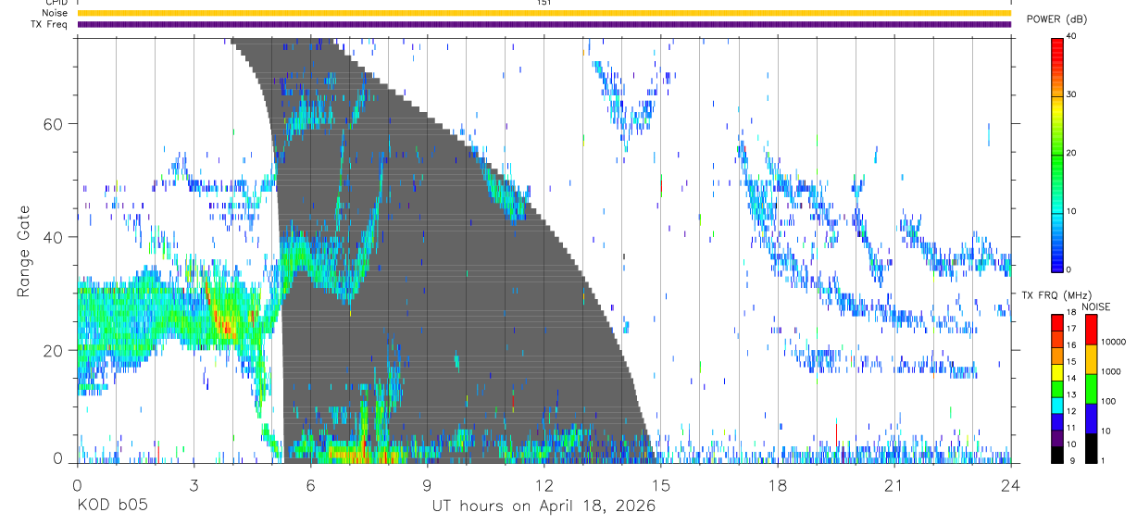Click the '3' UT hour axis tick
1137x525 pixels.
click(194, 485)
